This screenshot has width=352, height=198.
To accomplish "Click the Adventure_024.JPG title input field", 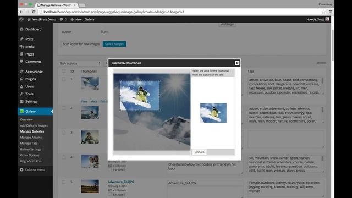I will [205, 183].
